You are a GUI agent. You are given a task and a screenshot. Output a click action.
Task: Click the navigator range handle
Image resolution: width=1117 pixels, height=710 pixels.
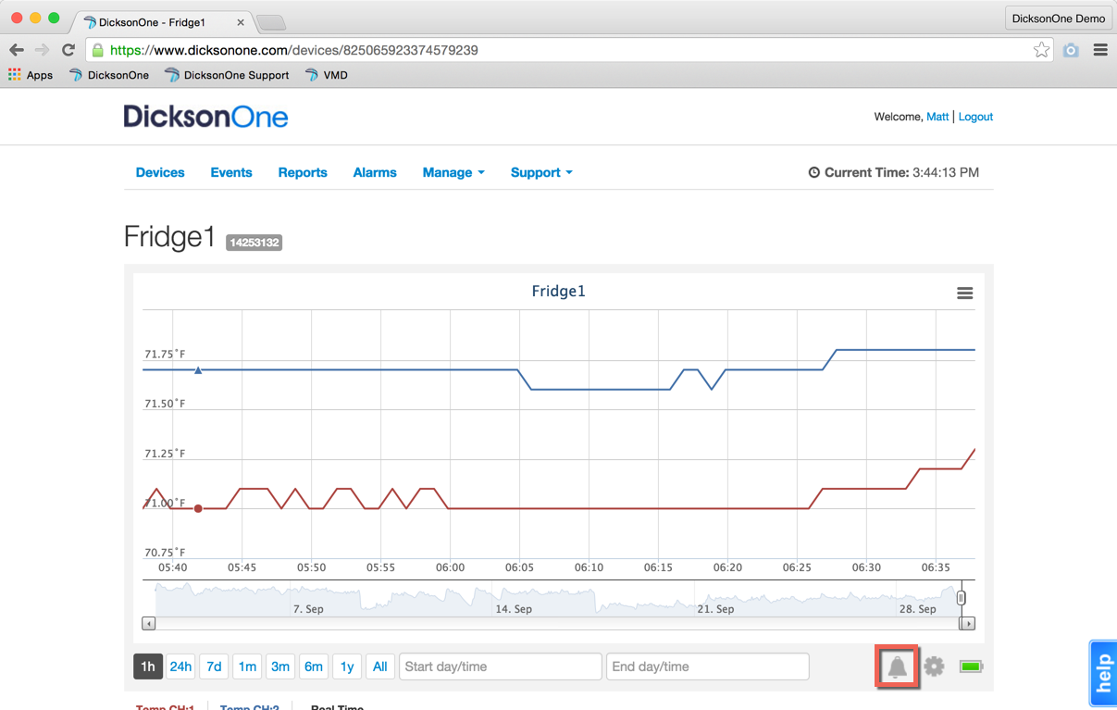(x=962, y=598)
